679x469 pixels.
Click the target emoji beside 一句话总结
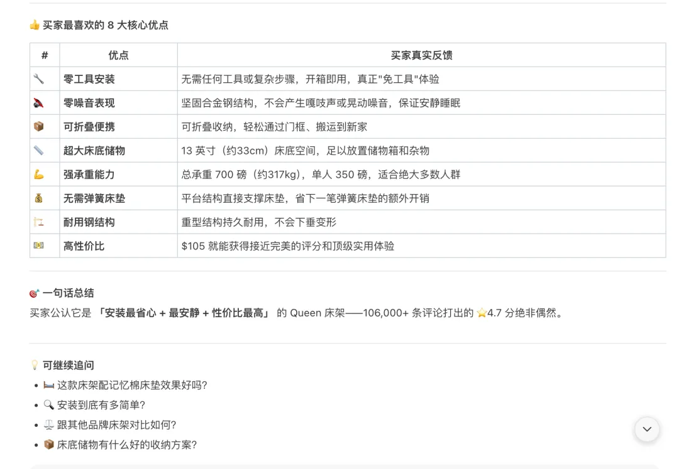coord(34,293)
